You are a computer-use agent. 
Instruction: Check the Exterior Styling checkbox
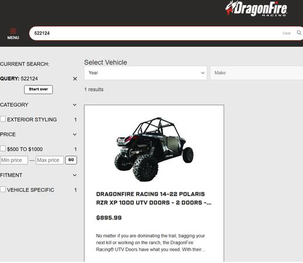point(3,119)
